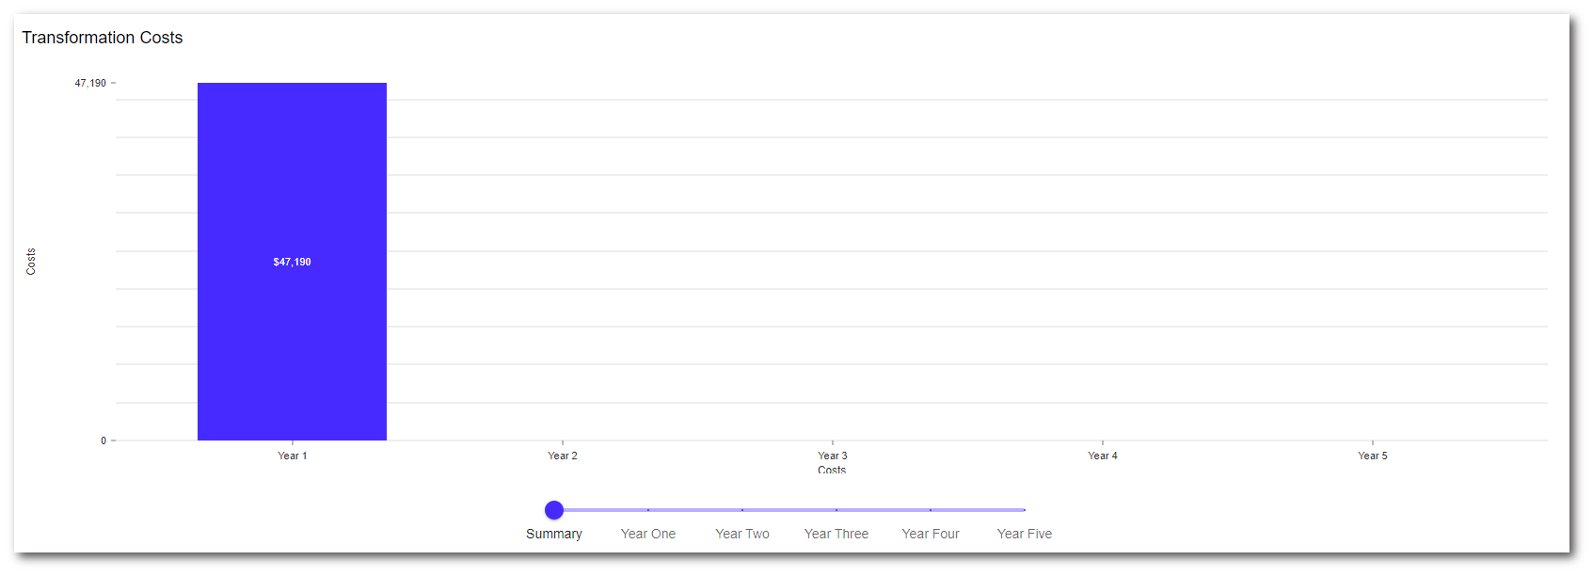Click the $47,190 label inside bar
The image size is (1593, 576).
click(292, 262)
